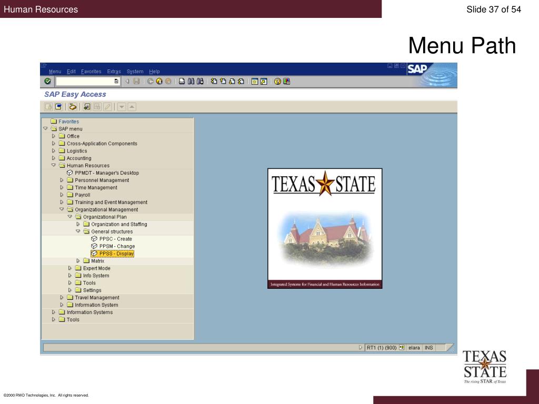Expand the Information Systems folder
539x404 pixels.
tap(53, 312)
